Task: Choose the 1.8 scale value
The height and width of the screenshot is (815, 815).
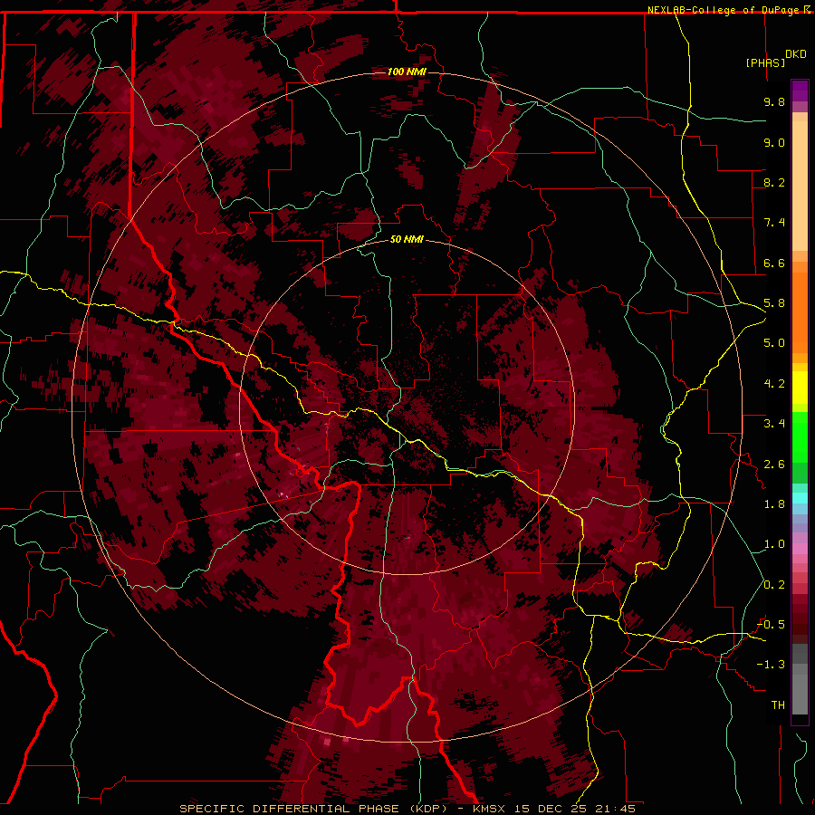Action: [x=774, y=504]
